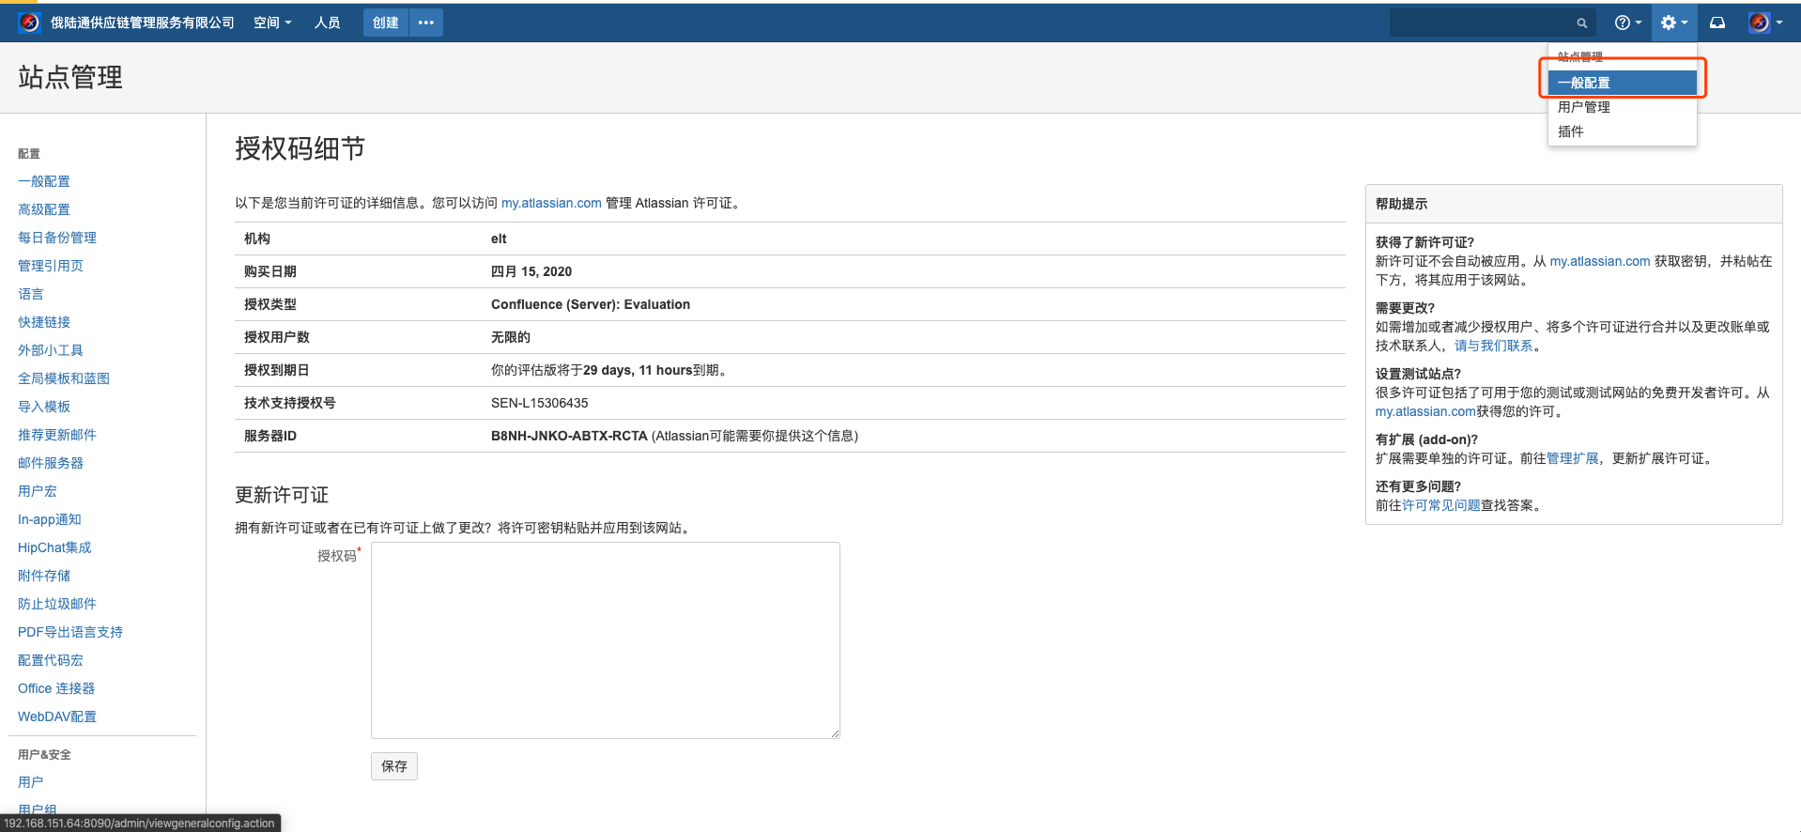The width and height of the screenshot is (1801, 832).
Task: Click the search magnifier icon
Action: 1582,23
